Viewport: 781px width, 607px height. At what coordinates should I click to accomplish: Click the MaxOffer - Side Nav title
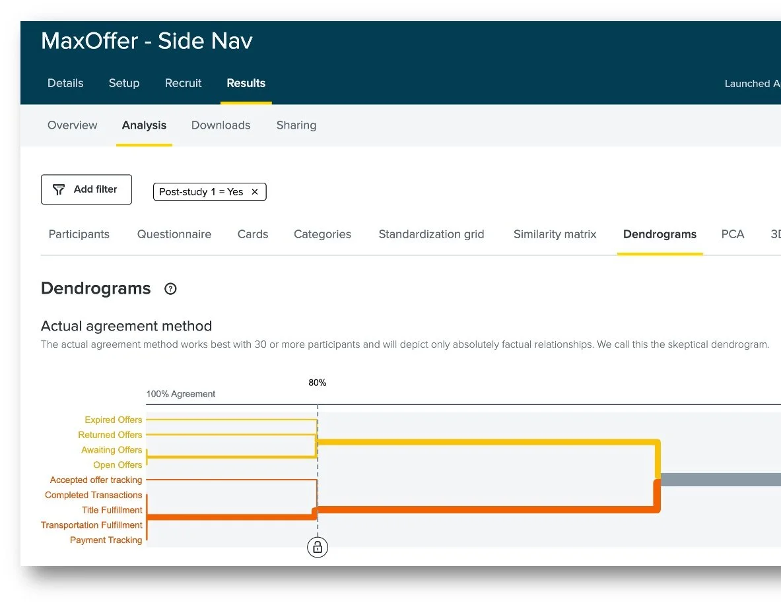147,41
